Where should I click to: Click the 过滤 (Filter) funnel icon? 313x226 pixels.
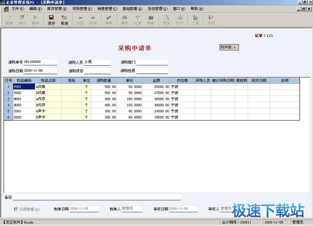tap(138, 20)
